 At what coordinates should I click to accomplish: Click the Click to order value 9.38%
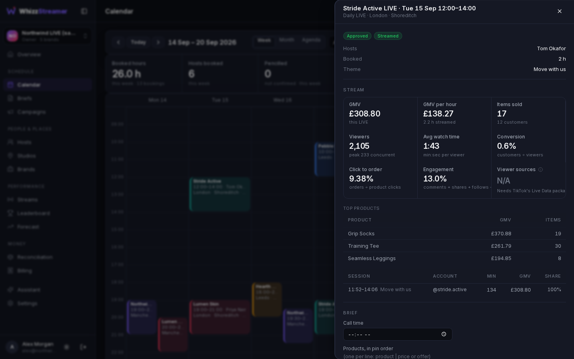[361, 179]
